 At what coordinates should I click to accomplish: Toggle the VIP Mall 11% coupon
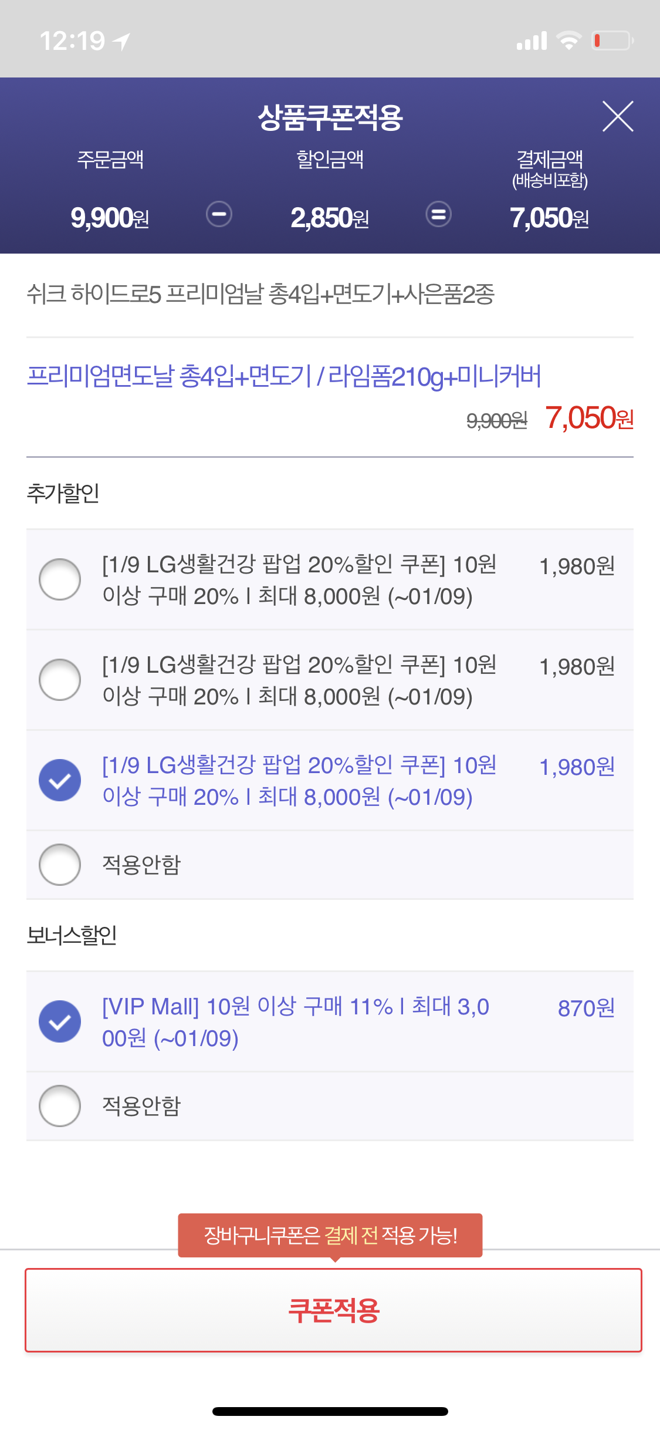click(x=60, y=1021)
